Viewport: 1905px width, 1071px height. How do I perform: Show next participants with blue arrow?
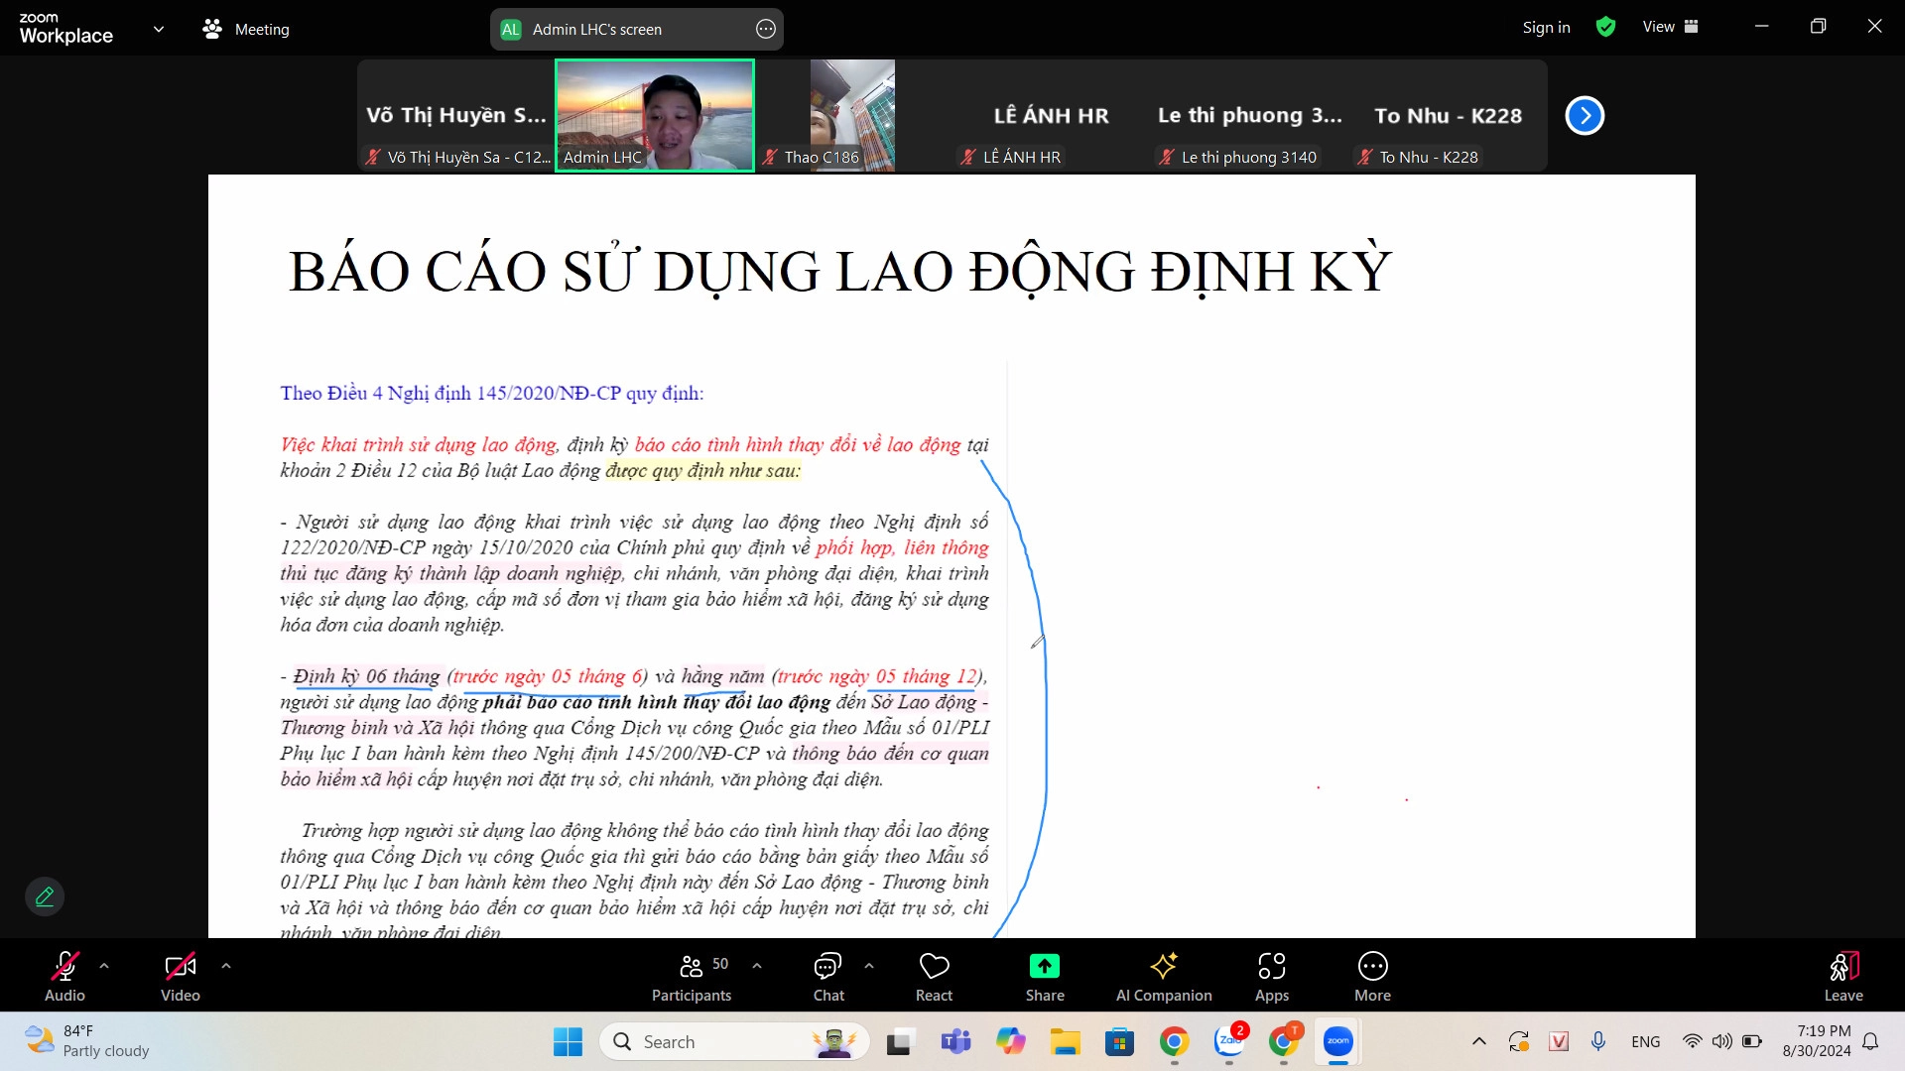[x=1585, y=116]
